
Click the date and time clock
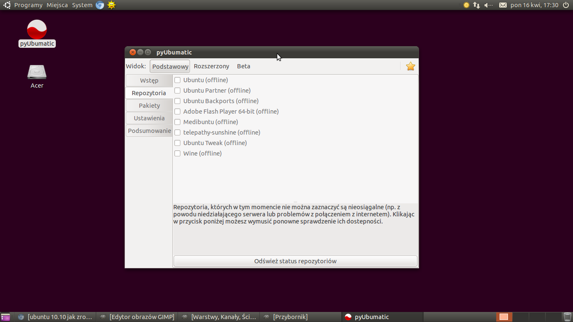pyautogui.click(x=534, y=5)
